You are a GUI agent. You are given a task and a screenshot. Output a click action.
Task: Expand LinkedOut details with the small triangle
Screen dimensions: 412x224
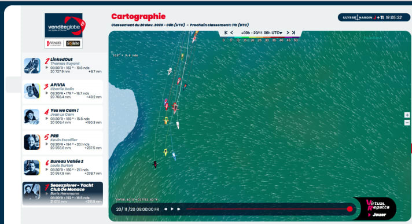(47, 68)
